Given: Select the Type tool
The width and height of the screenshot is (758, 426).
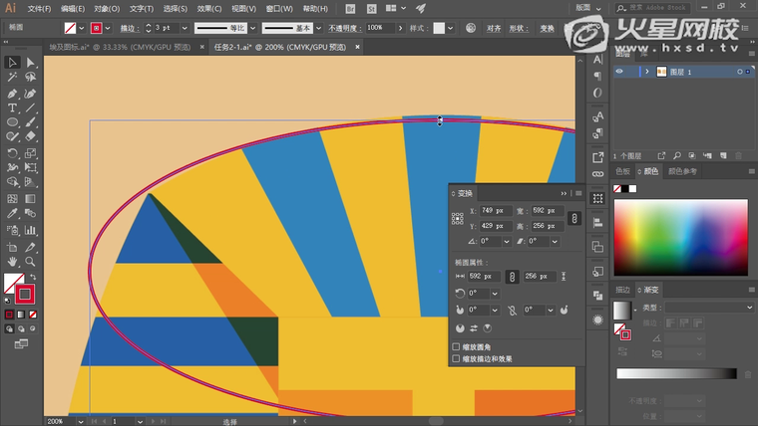Looking at the screenshot, I should [13, 107].
